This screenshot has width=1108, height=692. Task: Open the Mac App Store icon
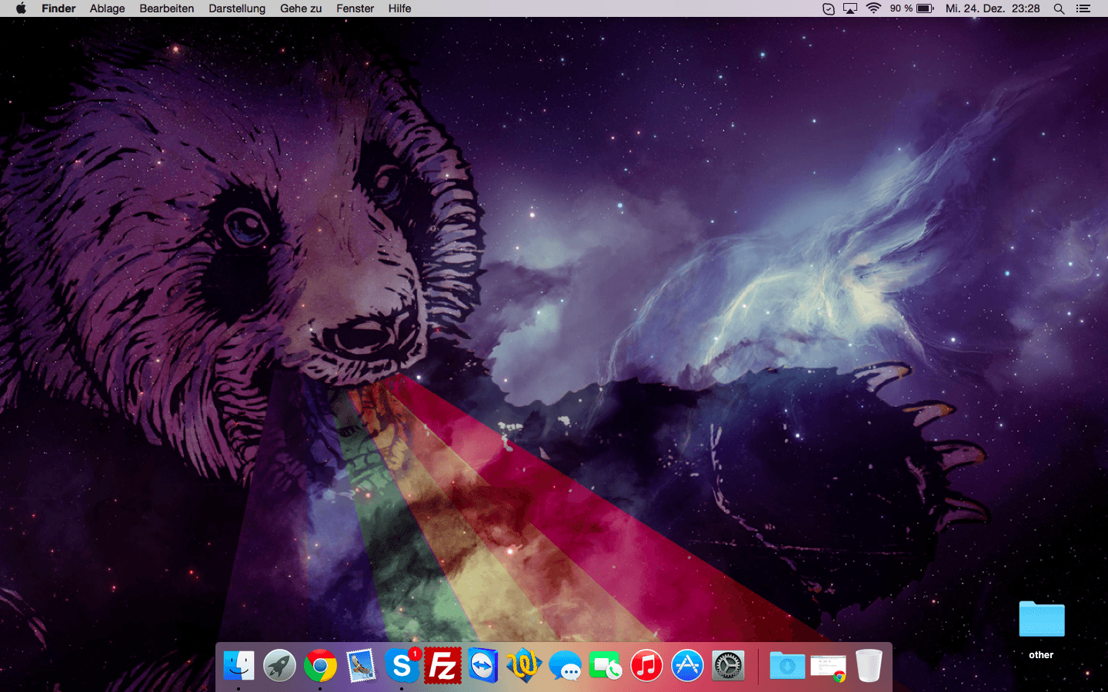(x=687, y=666)
